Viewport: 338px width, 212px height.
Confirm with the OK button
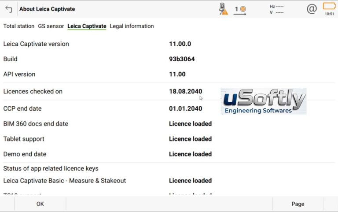(40, 204)
